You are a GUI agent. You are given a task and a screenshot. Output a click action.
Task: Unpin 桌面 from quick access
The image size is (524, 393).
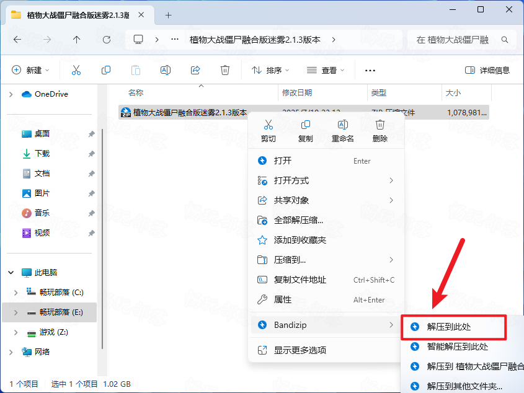pyautogui.click(x=91, y=134)
